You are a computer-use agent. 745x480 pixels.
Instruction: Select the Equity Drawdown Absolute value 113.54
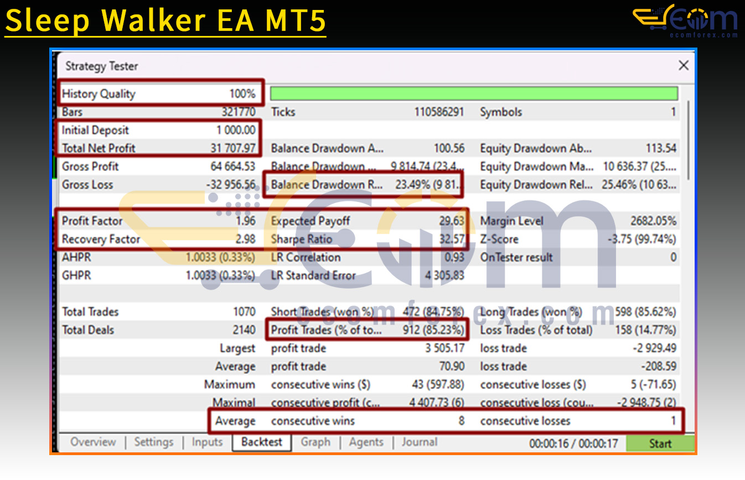point(661,148)
